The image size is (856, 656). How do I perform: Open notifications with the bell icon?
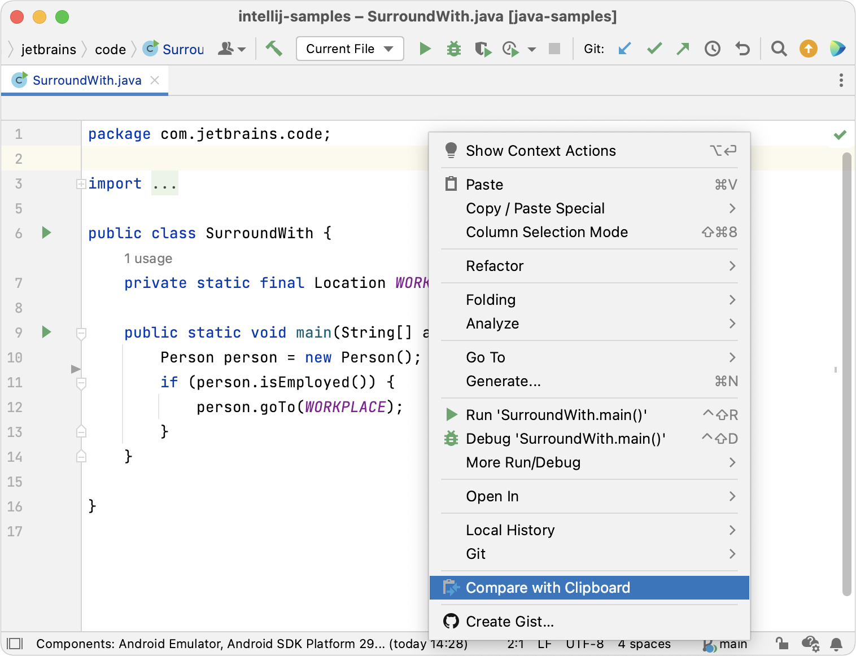pos(837,644)
